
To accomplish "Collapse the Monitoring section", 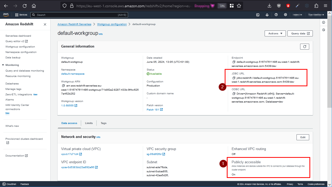I will (3, 65).
